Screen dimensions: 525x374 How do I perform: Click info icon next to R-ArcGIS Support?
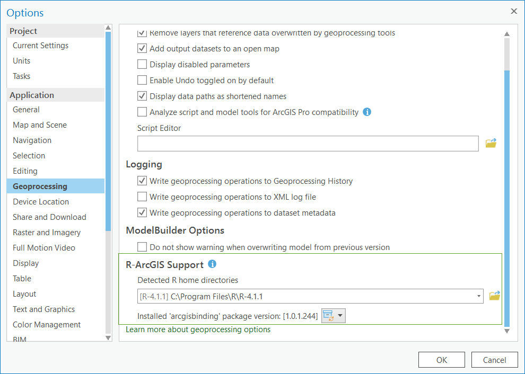(212, 264)
